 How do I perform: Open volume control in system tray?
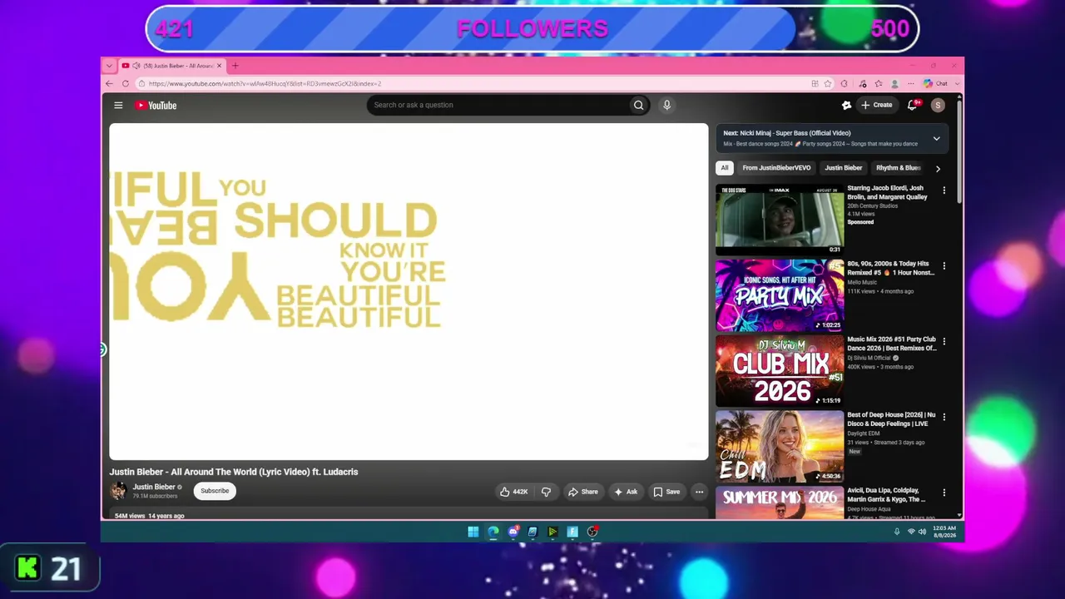point(922,532)
